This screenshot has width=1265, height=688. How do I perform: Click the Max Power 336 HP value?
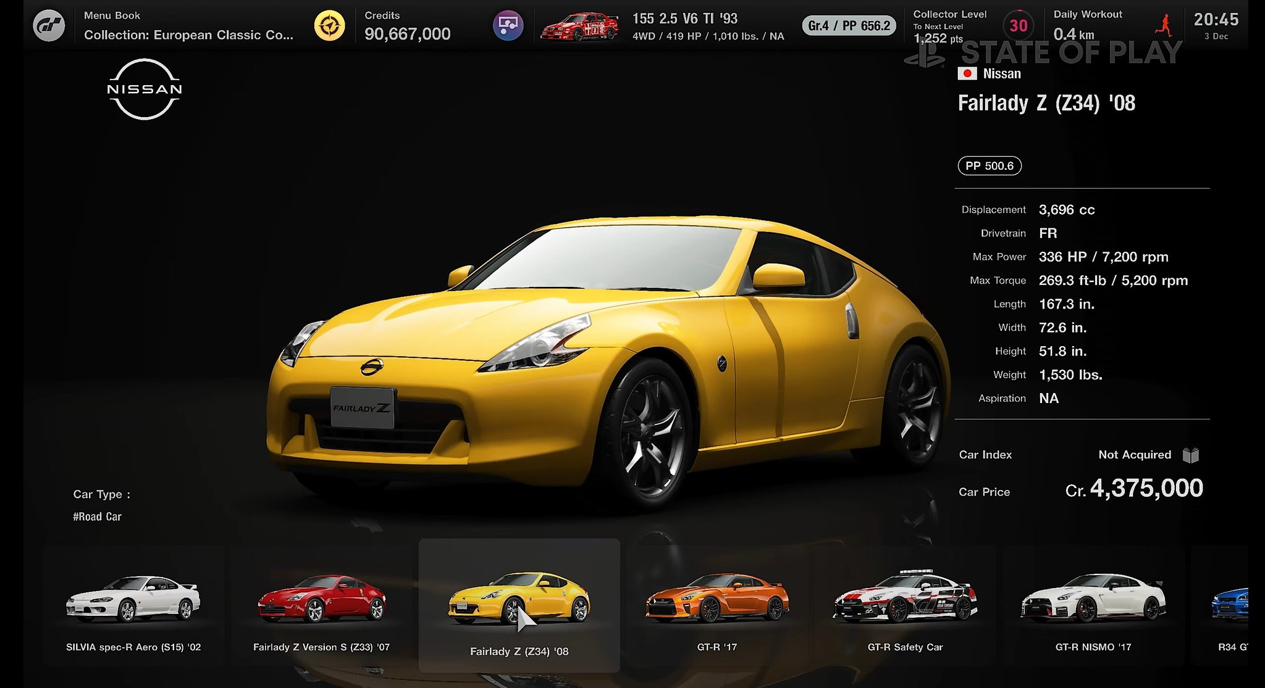(x=1103, y=257)
